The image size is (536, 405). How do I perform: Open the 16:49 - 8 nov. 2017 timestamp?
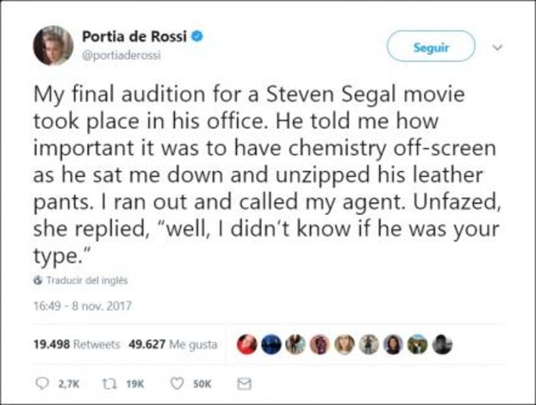point(82,305)
